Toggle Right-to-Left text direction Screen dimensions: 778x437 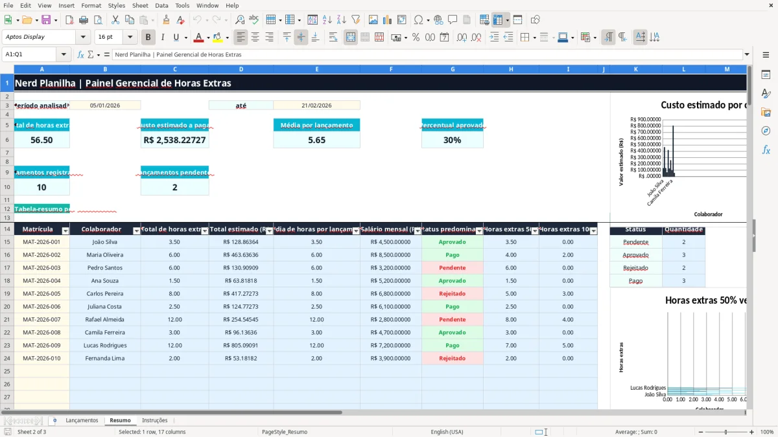[x=622, y=38]
